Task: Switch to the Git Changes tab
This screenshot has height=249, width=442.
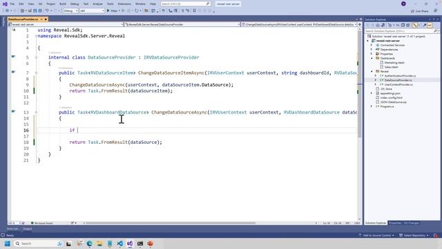Action: click(412, 223)
